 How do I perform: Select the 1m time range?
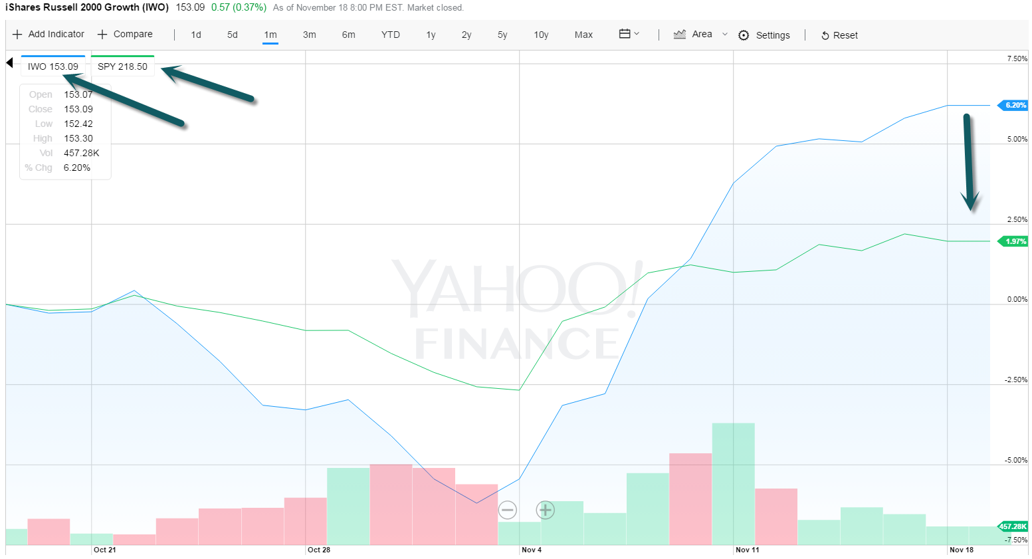(x=270, y=35)
